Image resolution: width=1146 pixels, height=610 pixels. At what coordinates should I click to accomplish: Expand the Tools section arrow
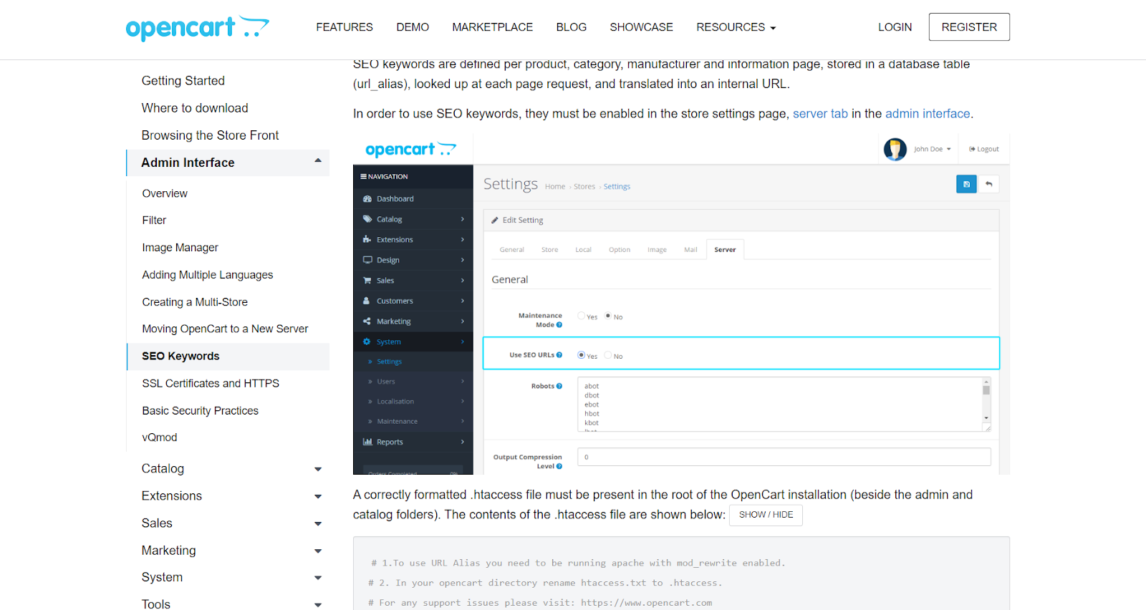pos(318,605)
